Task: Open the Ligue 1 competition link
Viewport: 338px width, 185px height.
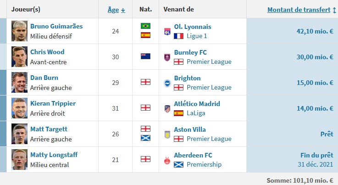Action: 197,36
